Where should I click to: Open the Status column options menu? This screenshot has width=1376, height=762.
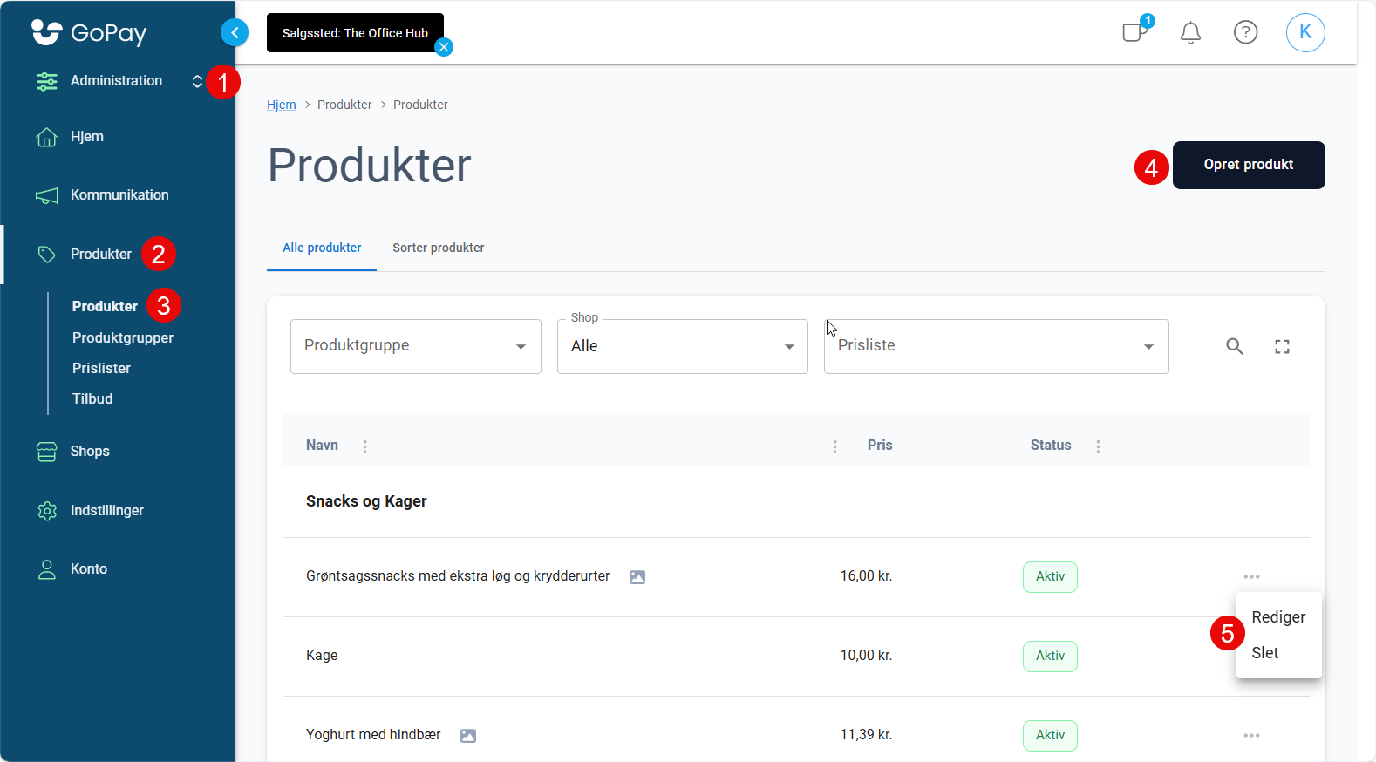pyautogui.click(x=1098, y=446)
